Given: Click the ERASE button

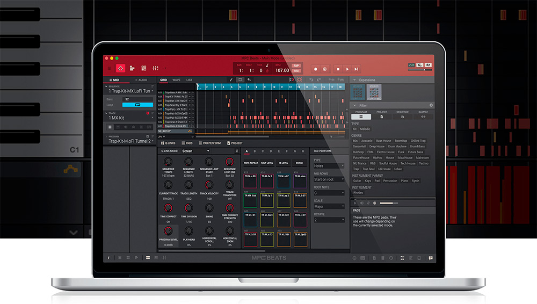Looking at the screenshot, I should [299, 163].
